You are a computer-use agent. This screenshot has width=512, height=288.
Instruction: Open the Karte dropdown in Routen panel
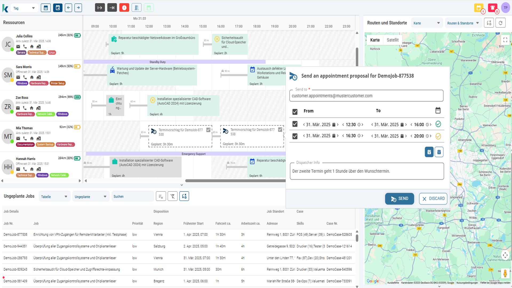[x=427, y=23]
